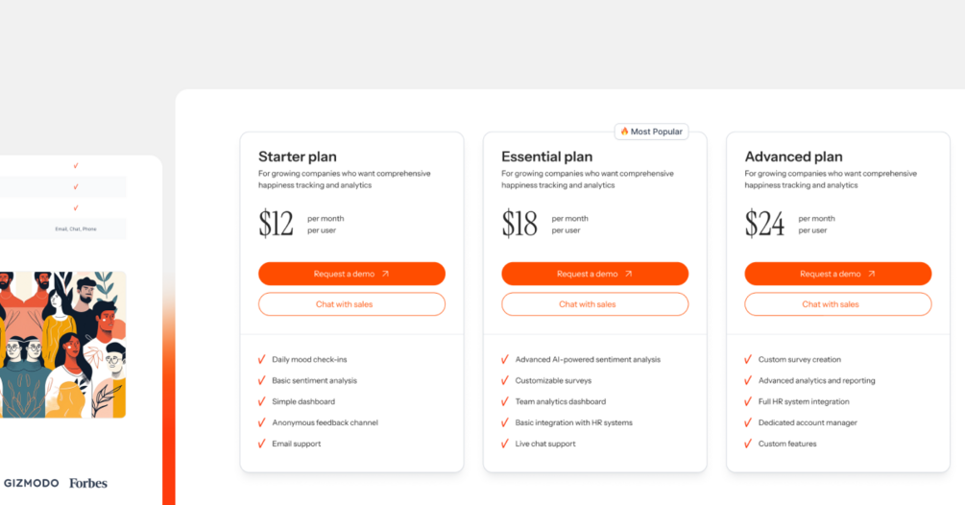Screen dimensions: 965x505
Task: Click the Forbes logo
Action: click(x=88, y=483)
